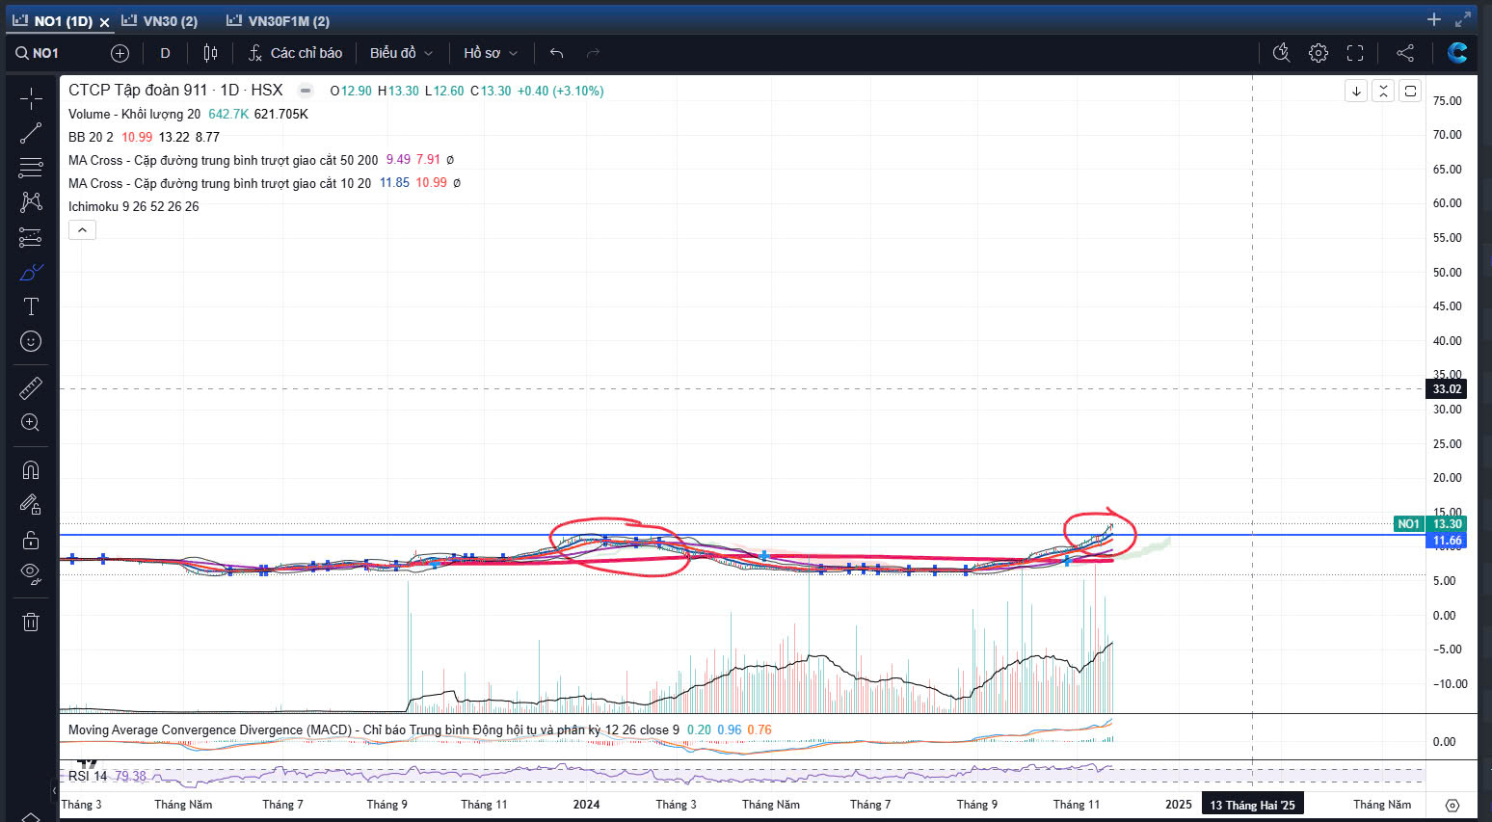
Task: Click the 33.02 crosshair price label
Action: (1447, 389)
